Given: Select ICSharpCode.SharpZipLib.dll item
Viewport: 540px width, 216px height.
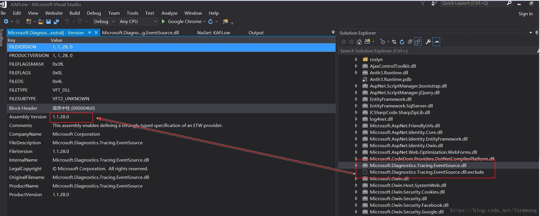Looking at the screenshot, I should click(400, 112).
